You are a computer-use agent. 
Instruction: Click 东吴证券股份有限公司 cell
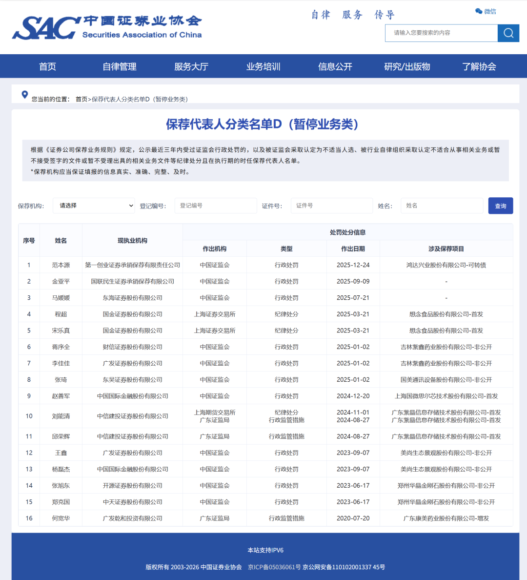tap(132, 379)
